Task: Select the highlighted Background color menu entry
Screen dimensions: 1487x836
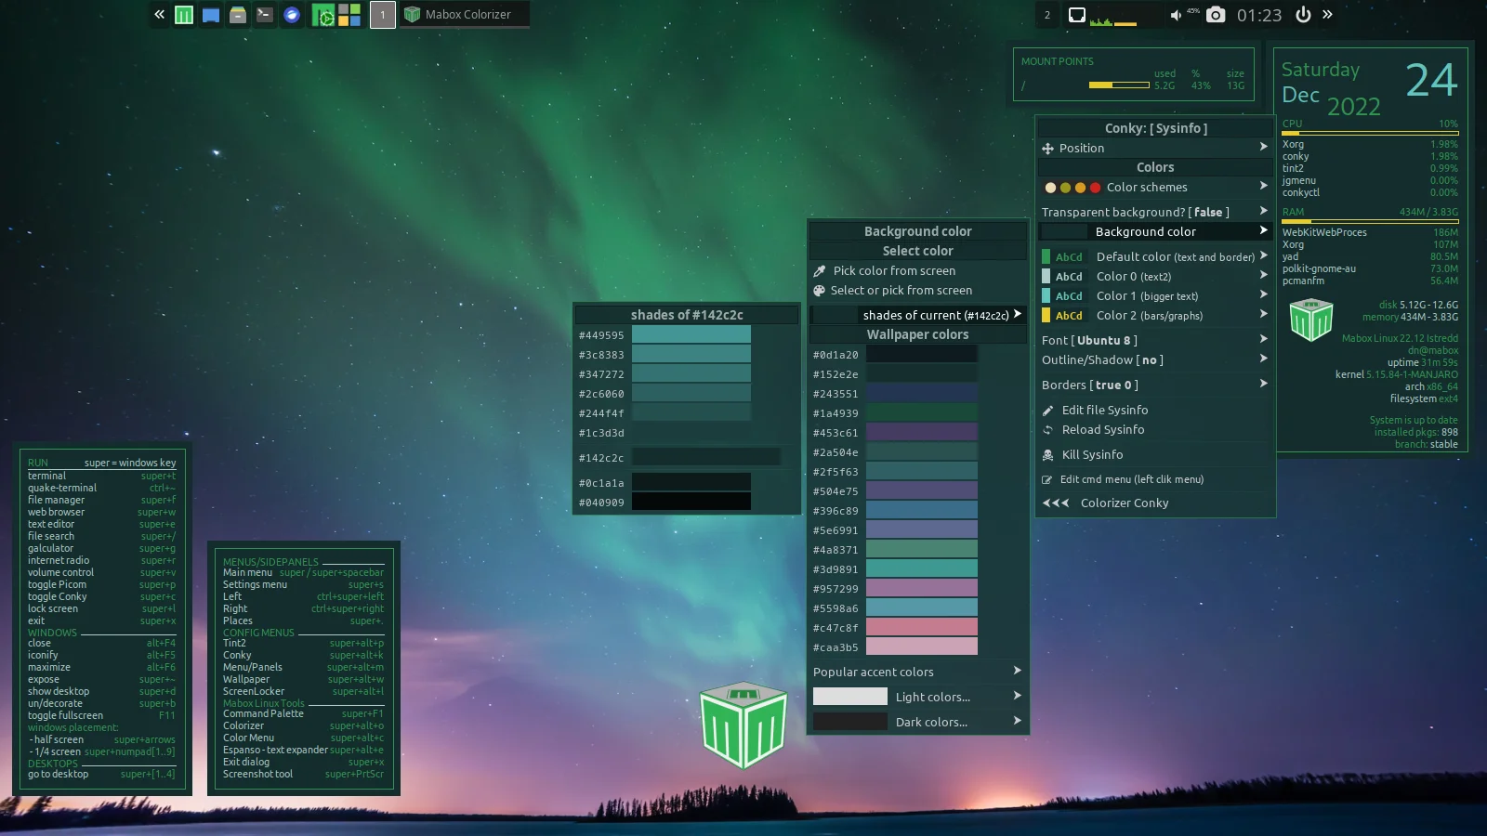Action: pyautogui.click(x=1155, y=232)
